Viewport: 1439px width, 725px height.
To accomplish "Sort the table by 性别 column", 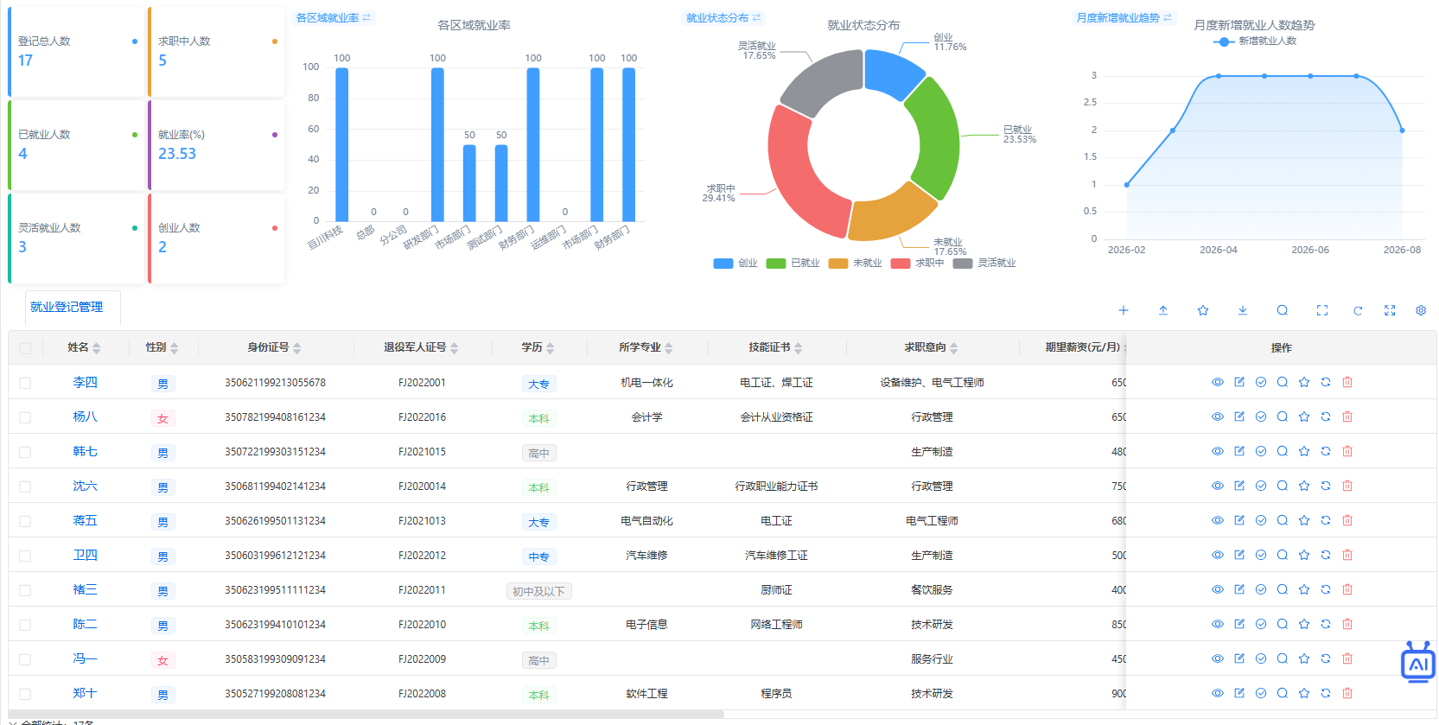I will (175, 348).
